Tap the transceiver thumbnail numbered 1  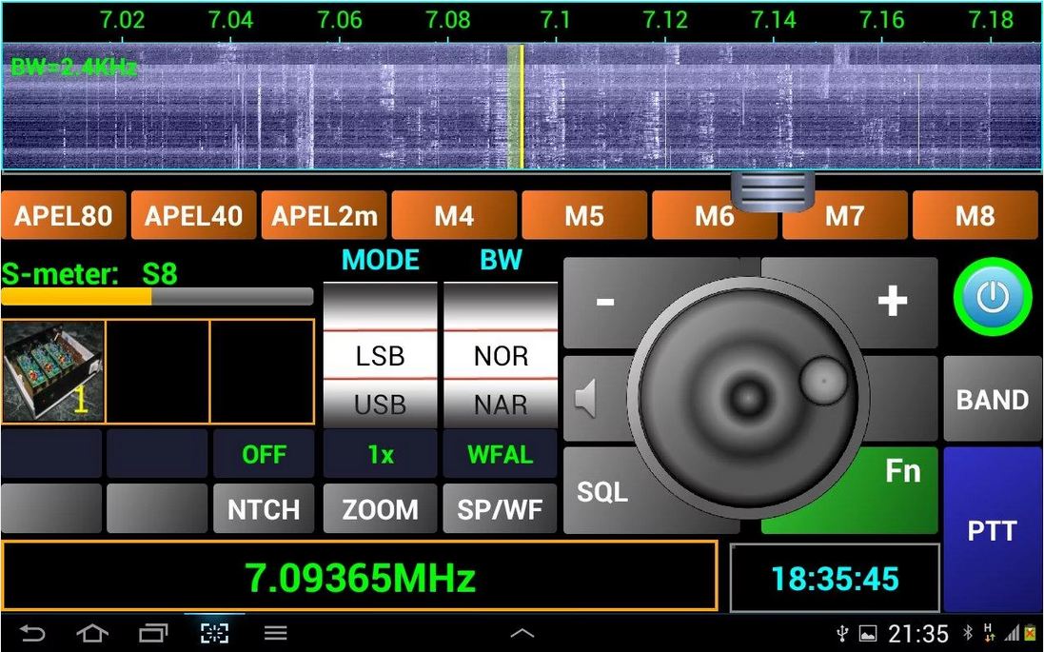(53, 371)
